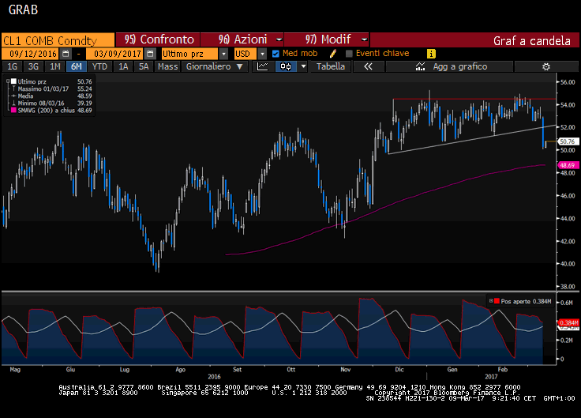Click the yellow info icon
581x418 pixels.
click(431, 54)
